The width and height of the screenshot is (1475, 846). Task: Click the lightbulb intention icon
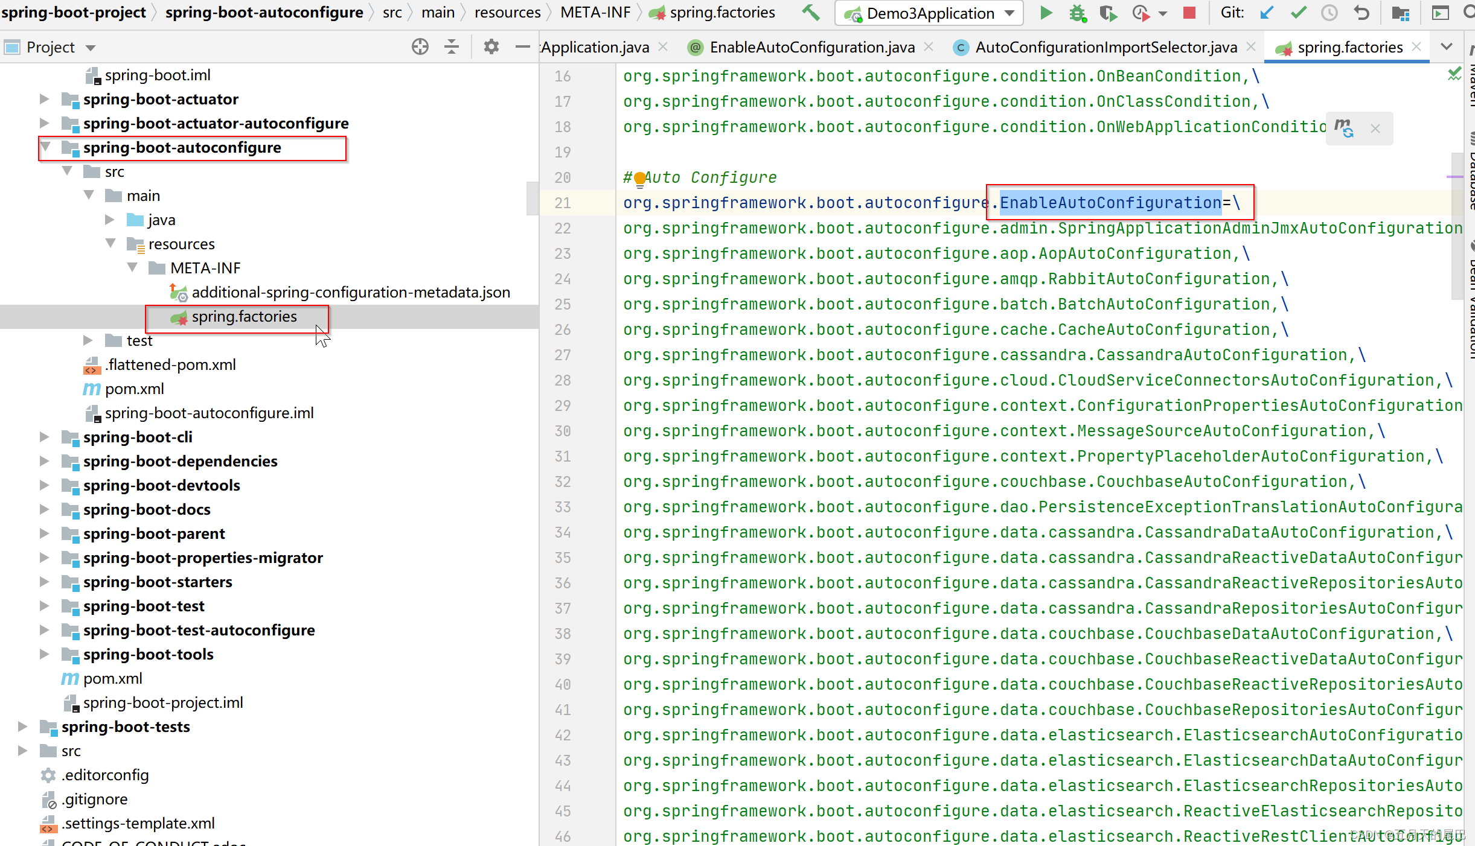640,179
